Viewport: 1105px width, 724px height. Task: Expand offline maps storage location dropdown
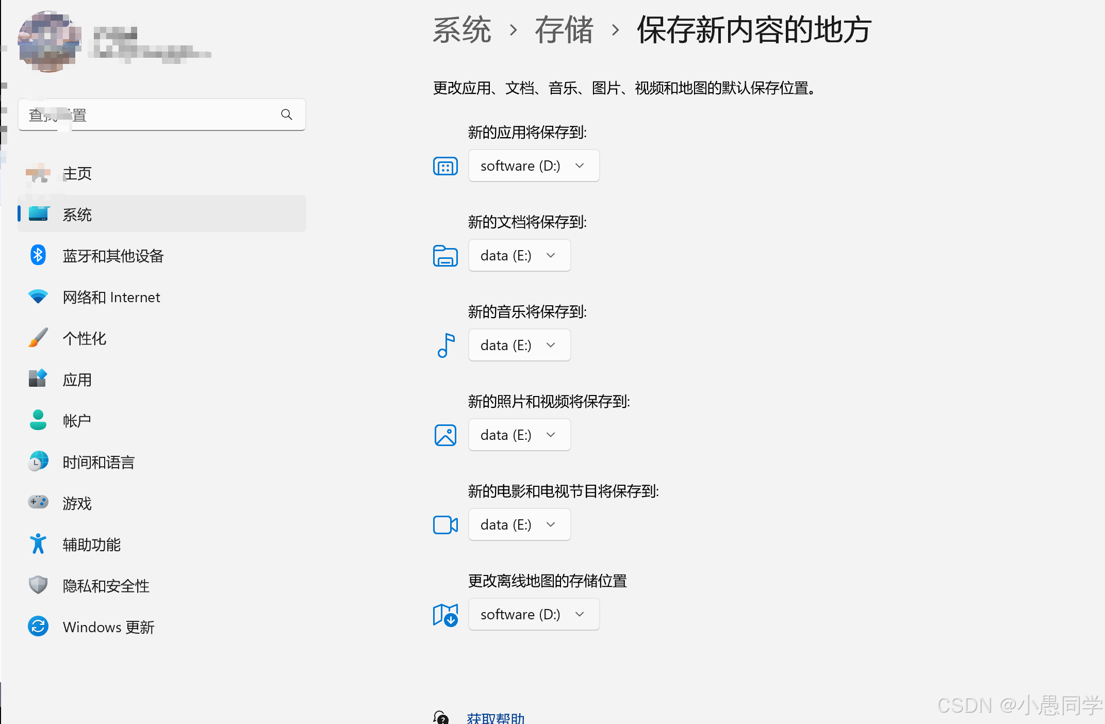533,615
